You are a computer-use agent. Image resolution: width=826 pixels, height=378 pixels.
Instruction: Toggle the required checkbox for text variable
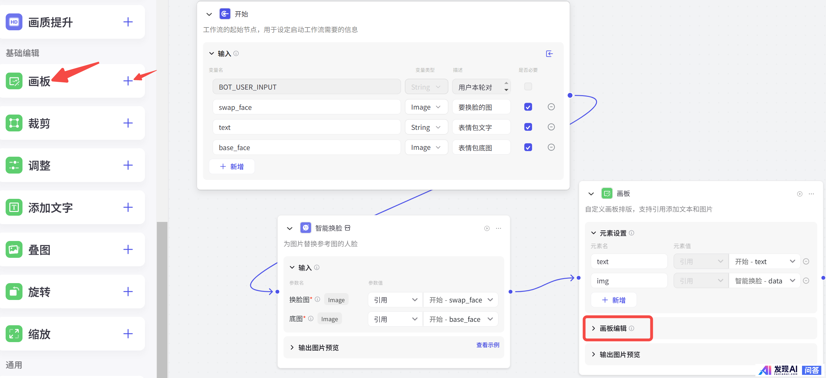528,127
